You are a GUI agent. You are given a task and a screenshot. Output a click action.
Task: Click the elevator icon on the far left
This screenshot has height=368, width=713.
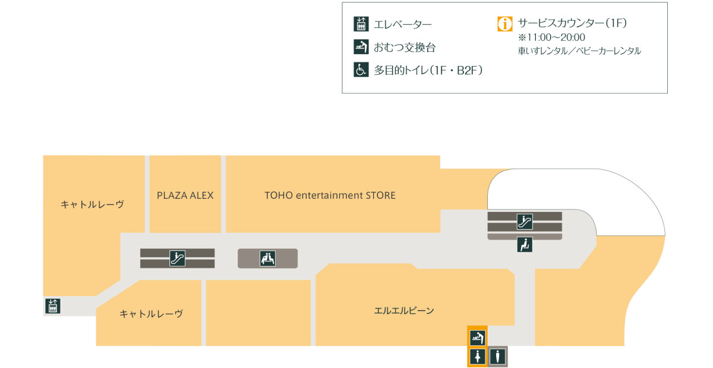(x=52, y=305)
